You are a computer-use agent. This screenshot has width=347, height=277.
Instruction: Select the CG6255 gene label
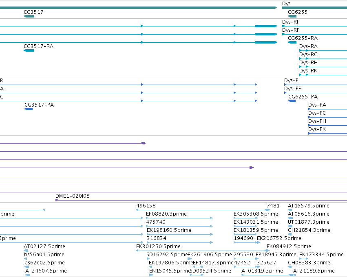click(298, 12)
